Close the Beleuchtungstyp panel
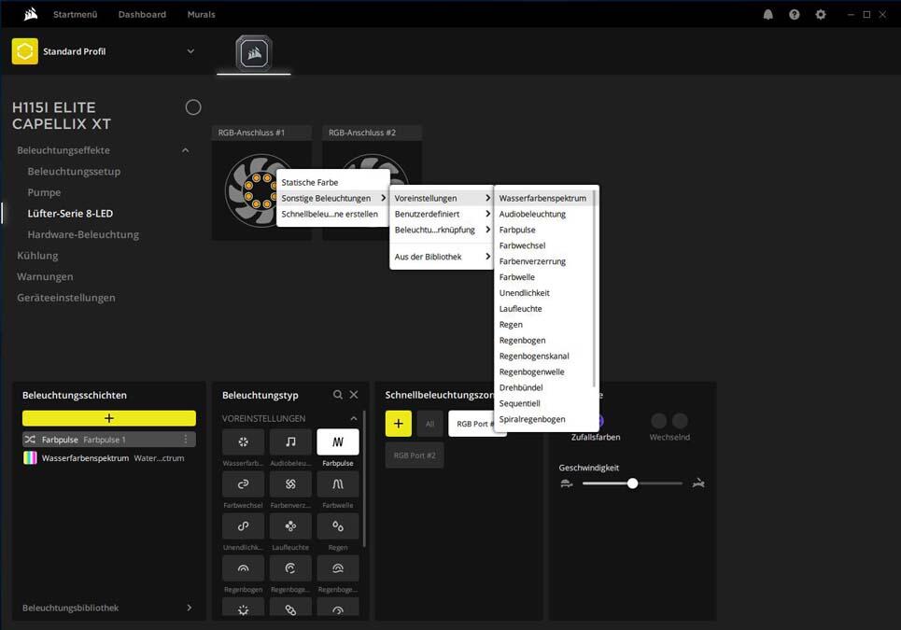 (354, 395)
